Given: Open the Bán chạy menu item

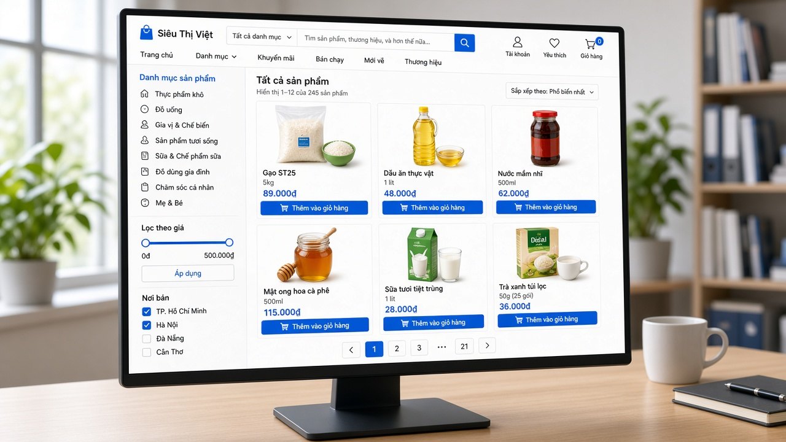Looking at the screenshot, I should tap(330, 60).
